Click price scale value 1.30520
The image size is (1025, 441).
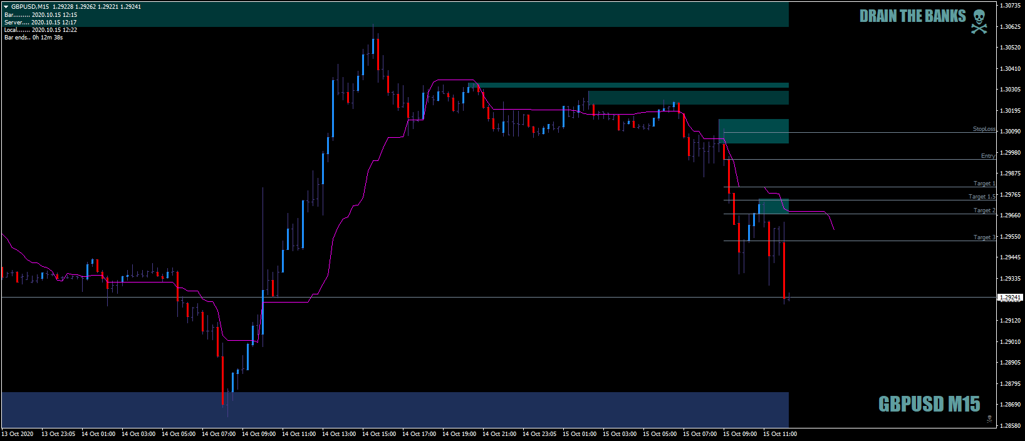(x=1010, y=48)
